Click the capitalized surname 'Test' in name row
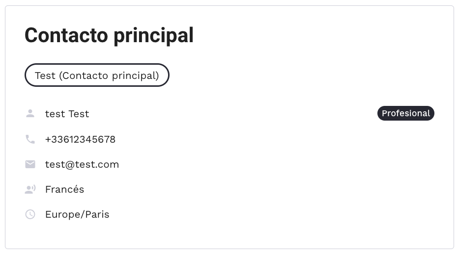The width and height of the screenshot is (458, 253). (79, 114)
